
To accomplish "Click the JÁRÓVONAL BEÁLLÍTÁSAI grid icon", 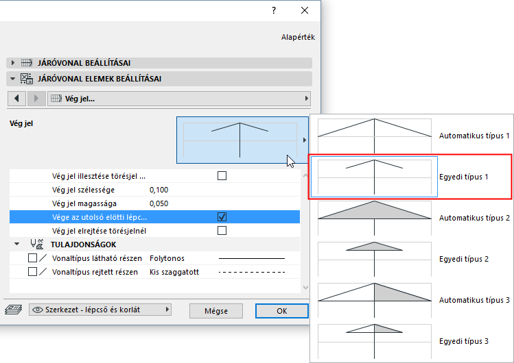I will (27, 62).
